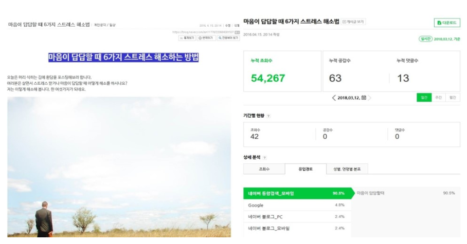Select the 일간 daily period toggle
The width and height of the screenshot is (467, 244).
coord(424,98)
